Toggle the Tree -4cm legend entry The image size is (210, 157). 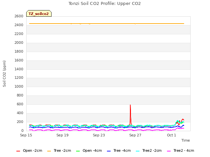[x=119, y=150]
